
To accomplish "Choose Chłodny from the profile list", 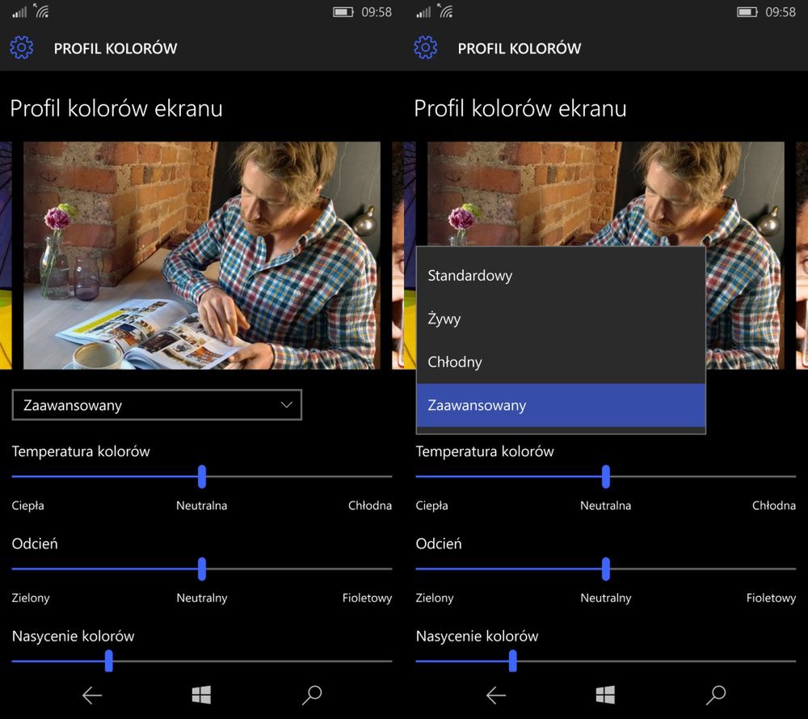I will click(561, 362).
